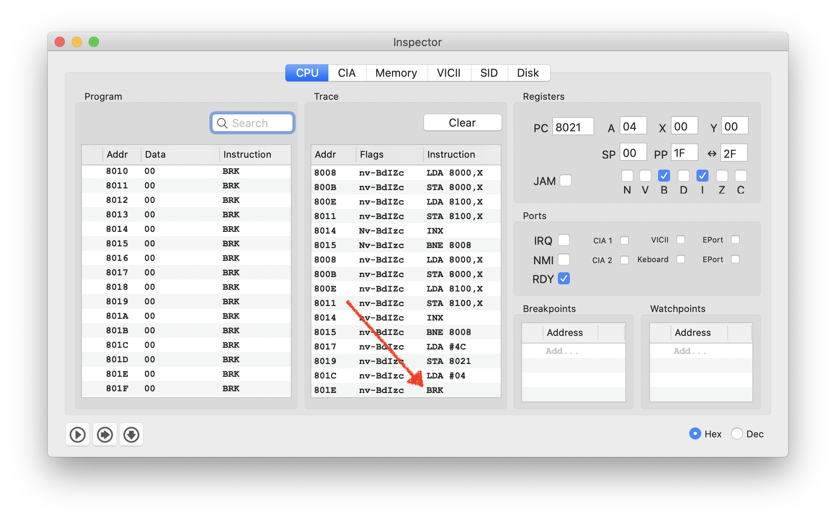836x520 pixels.
Task: Focus the Program search field
Action: 253,123
